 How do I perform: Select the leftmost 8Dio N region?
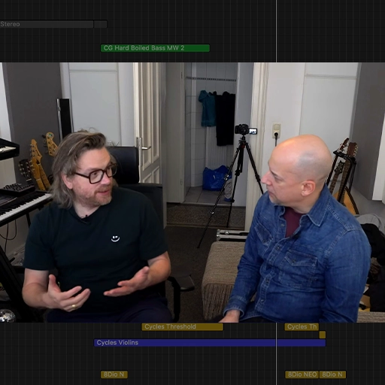pos(114,374)
